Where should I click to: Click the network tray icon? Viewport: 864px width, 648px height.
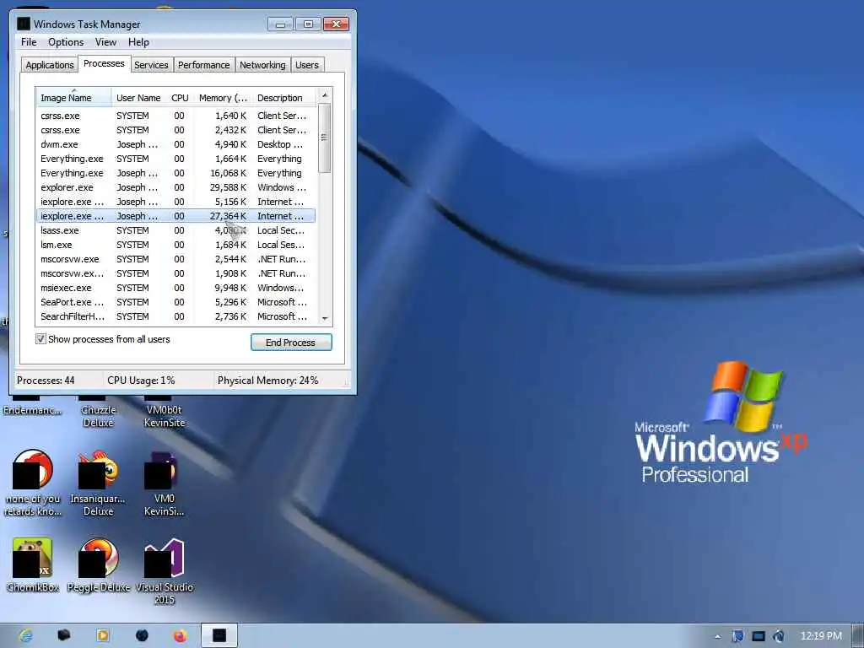(759, 636)
